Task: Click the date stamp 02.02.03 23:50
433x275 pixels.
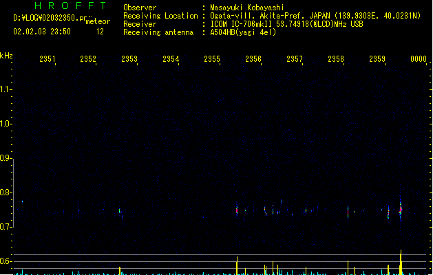Action: click(x=42, y=32)
